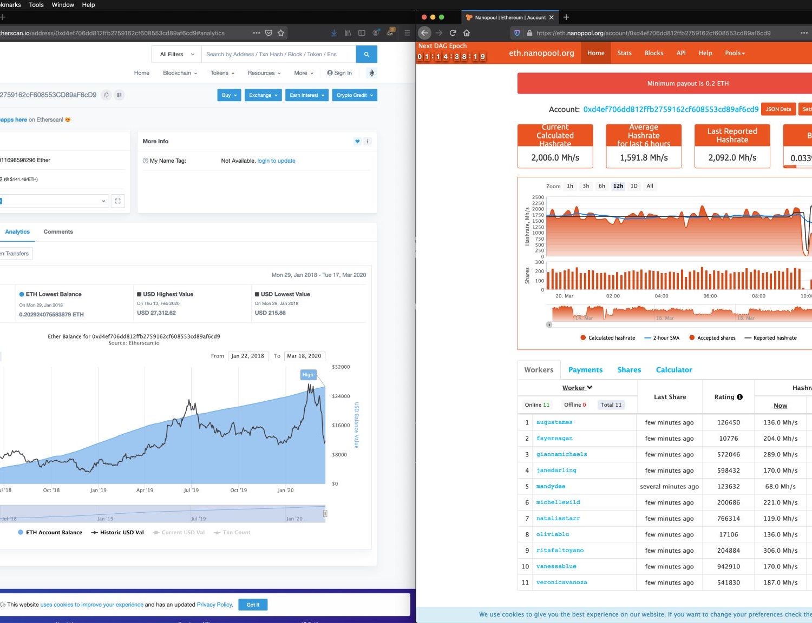Toggle Reported hashrate legend series
The image size is (812, 623).
point(770,338)
